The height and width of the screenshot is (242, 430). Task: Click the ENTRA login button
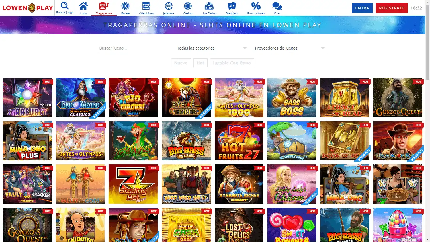coord(362,8)
